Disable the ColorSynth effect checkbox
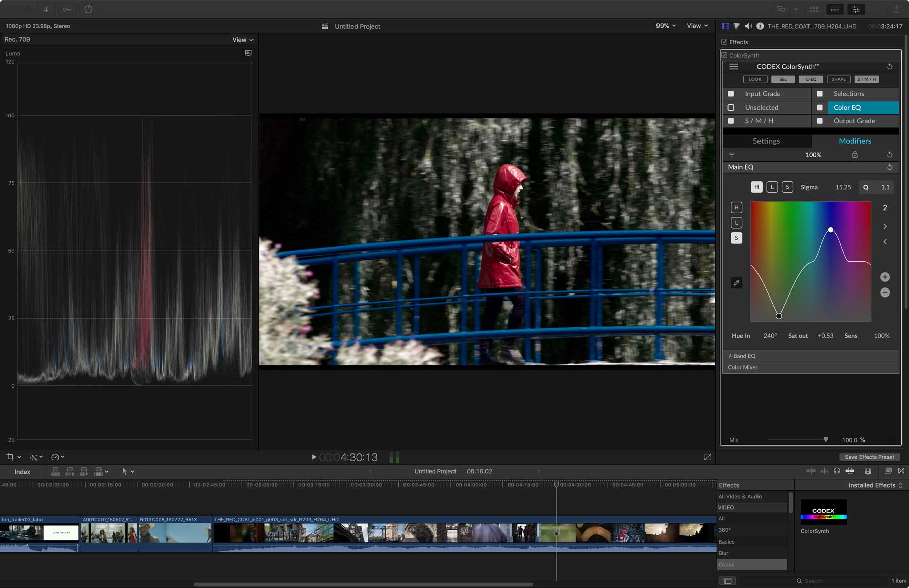 [x=724, y=55]
